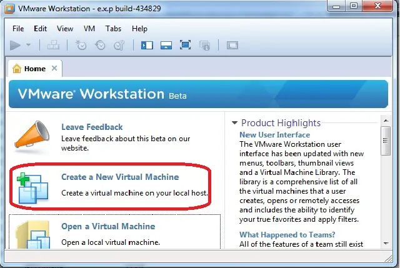This screenshot has height=268, width=400.
Task: Enter full screen mode icon
Action: point(185,45)
